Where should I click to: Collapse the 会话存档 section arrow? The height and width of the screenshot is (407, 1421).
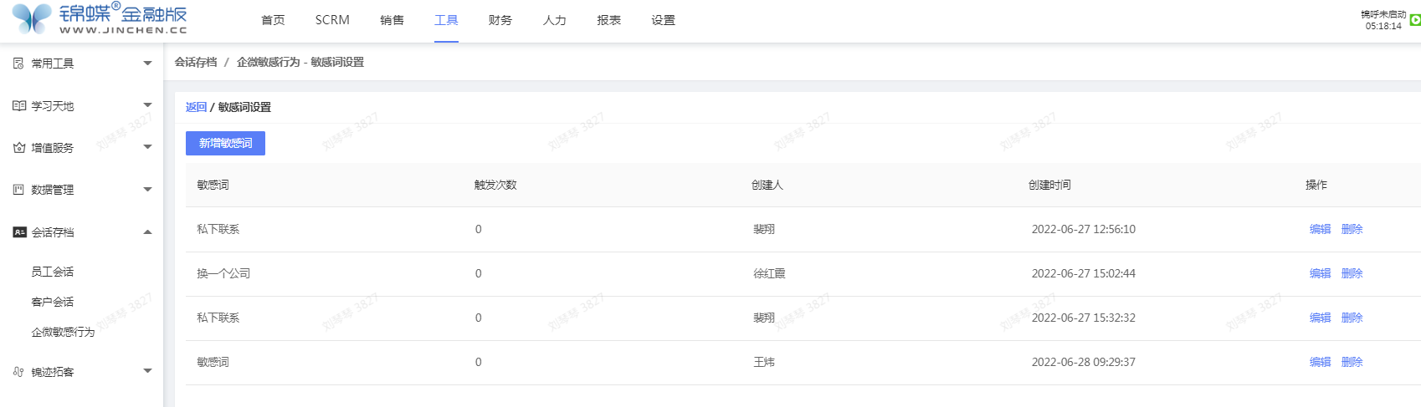point(148,232)
